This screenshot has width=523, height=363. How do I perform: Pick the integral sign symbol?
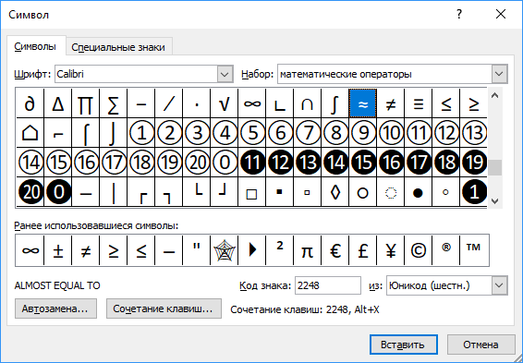pos(334,103)
